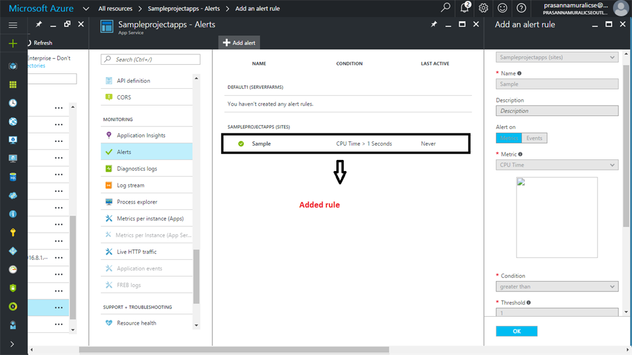The height and width of the screenshot is (355, 632).
Task: Click the menu list vertical scrollbar
Action: pyautogui.click(x=196, y=277)
